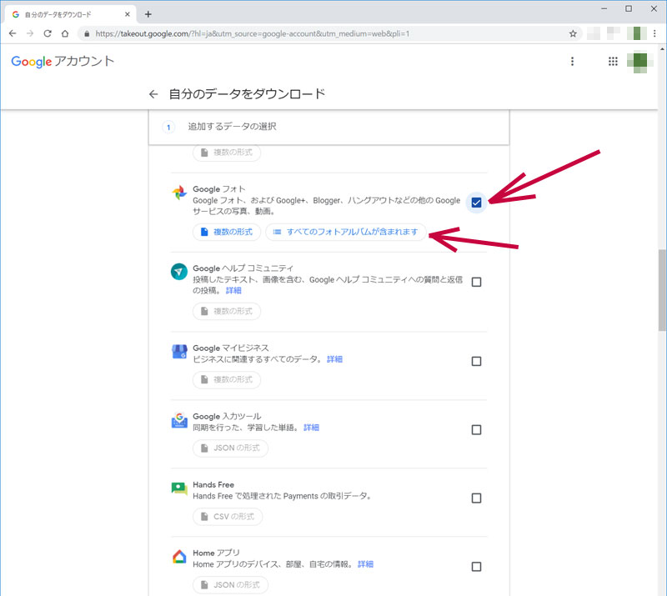Open すべてのフォトアルバムが含まれます album selection
667x596 pixels.
[346, 232]
